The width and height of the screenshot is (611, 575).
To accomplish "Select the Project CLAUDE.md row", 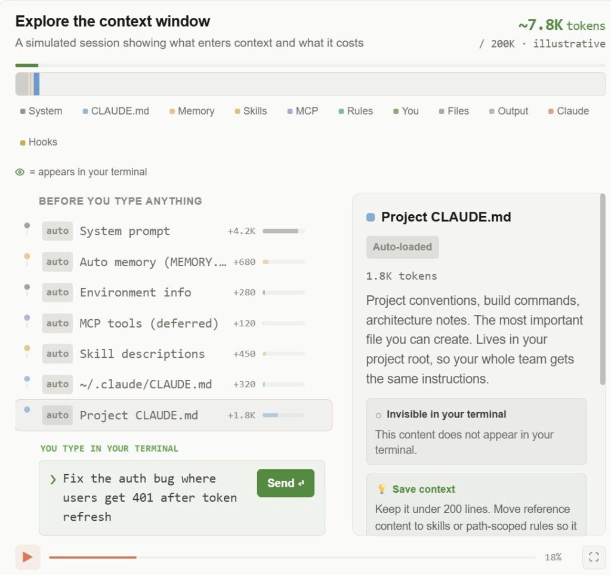I will [x=174, y=415].
